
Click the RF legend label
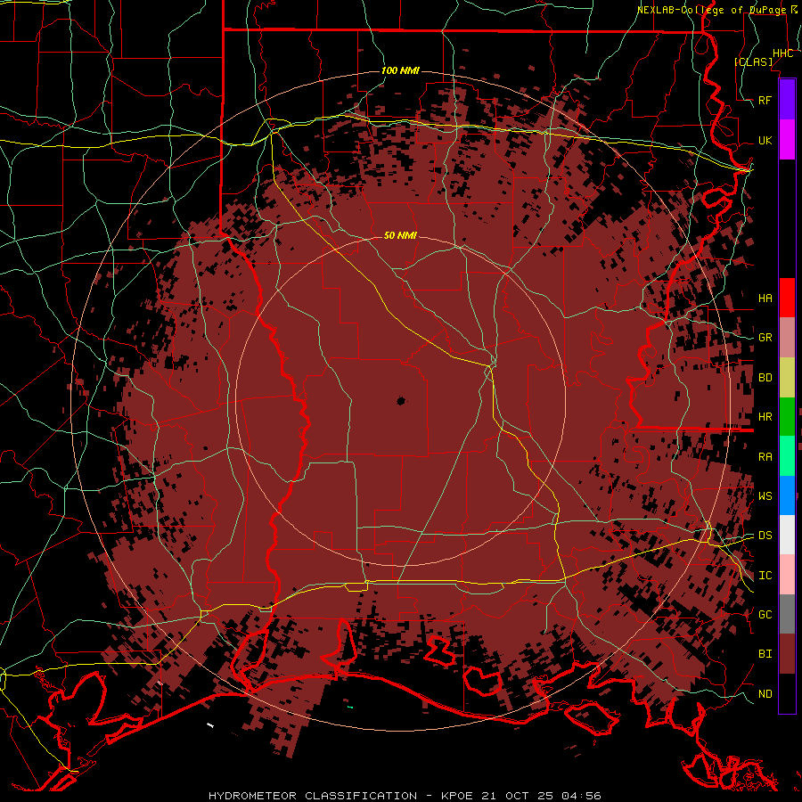[765, 100]
